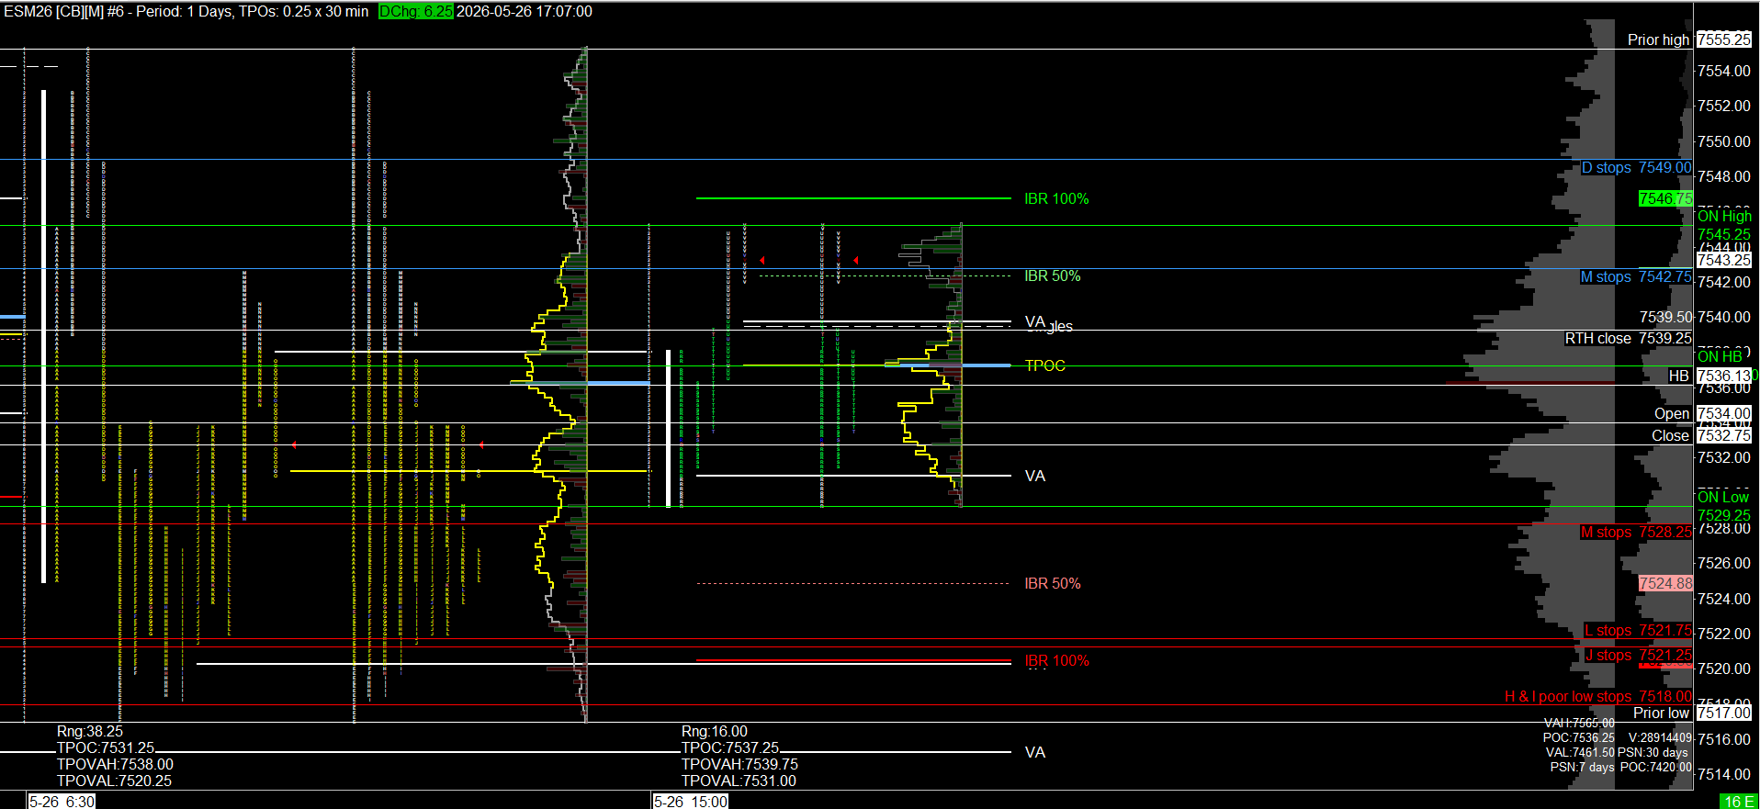Click the green IBR 50% label
The image size is (1760, 809).
[1052, 275]
